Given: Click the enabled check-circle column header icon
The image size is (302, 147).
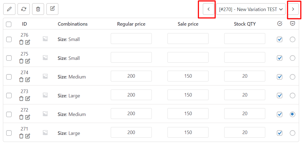Looking at the screenshot, I should [x=280, y=24].
